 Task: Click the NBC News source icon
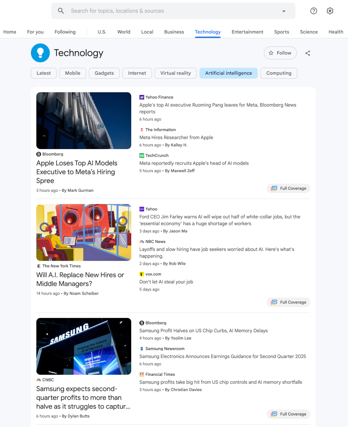pos(141,241)
